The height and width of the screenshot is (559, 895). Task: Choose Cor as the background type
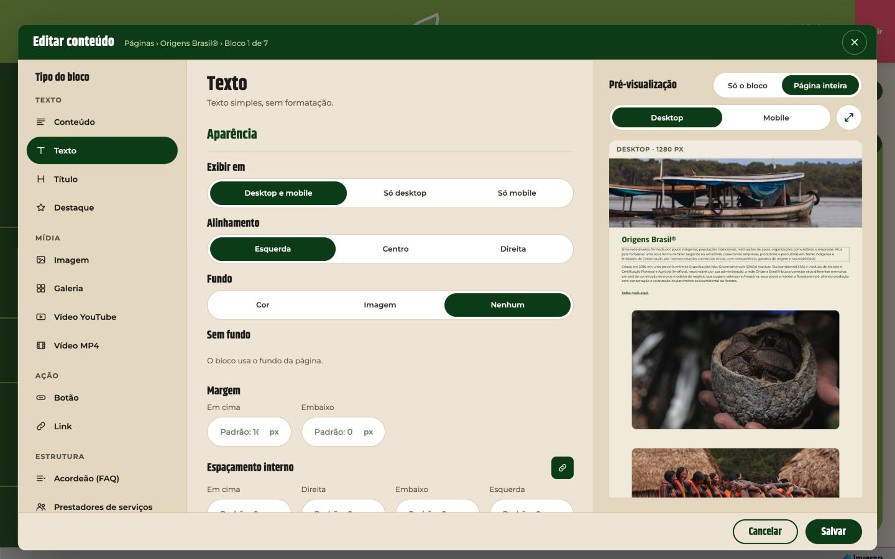(263, 305)
